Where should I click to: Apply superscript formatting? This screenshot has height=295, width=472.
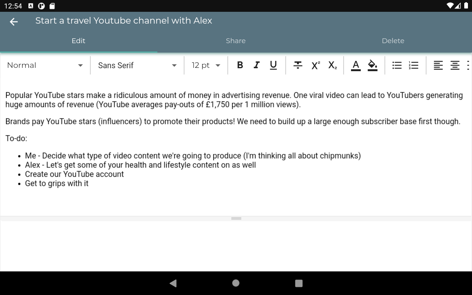tap(316, 65)
